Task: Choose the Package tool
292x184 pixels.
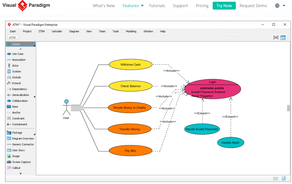Action: tap(15, 133)
